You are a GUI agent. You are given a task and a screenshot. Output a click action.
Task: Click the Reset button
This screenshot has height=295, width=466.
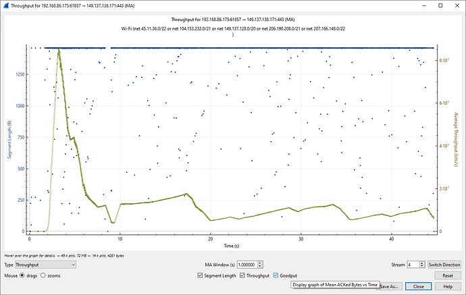pos(446,275)
